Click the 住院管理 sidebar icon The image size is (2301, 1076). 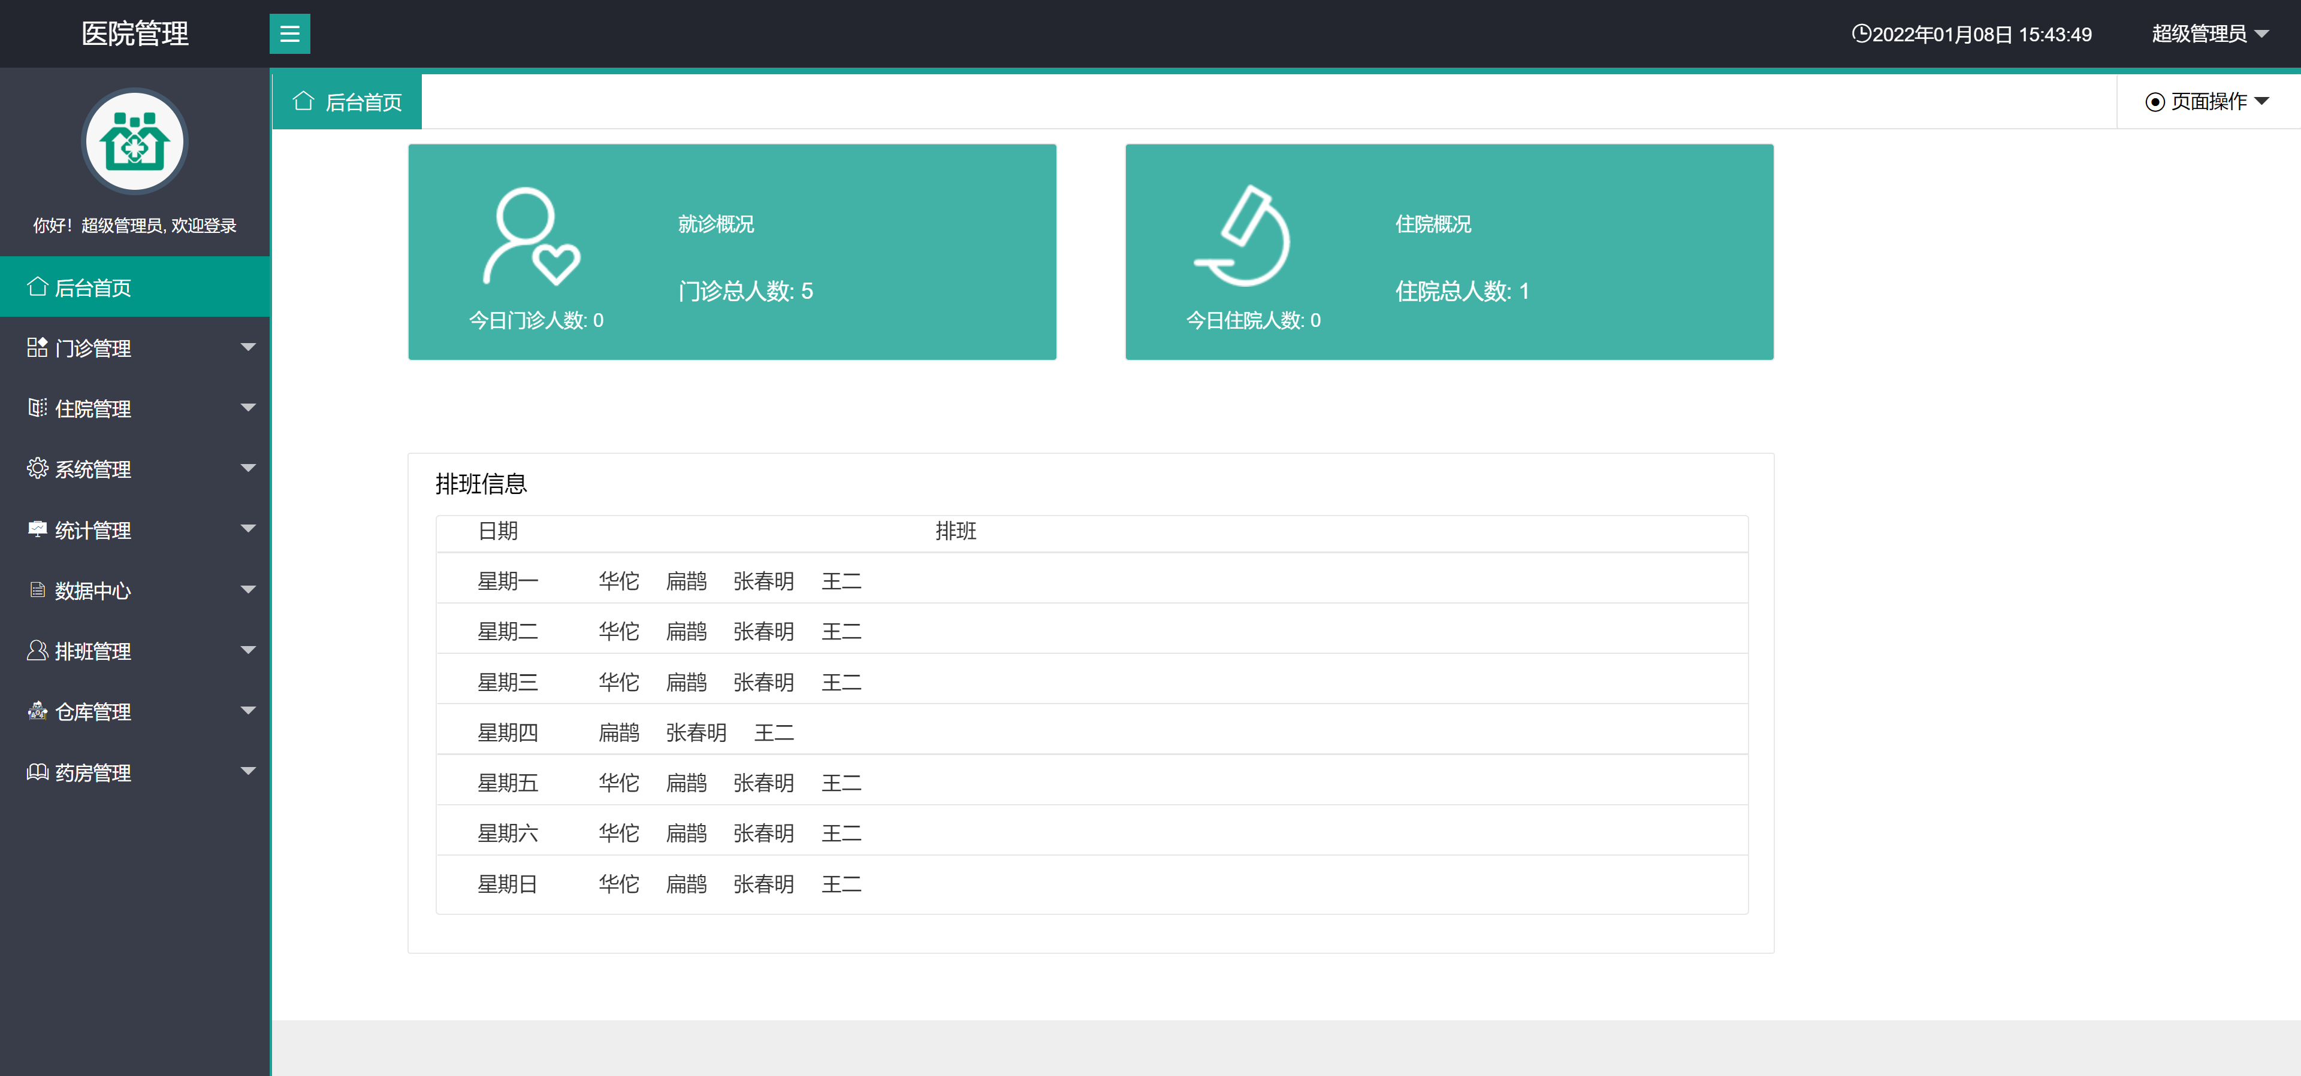[x=38, y=408]
